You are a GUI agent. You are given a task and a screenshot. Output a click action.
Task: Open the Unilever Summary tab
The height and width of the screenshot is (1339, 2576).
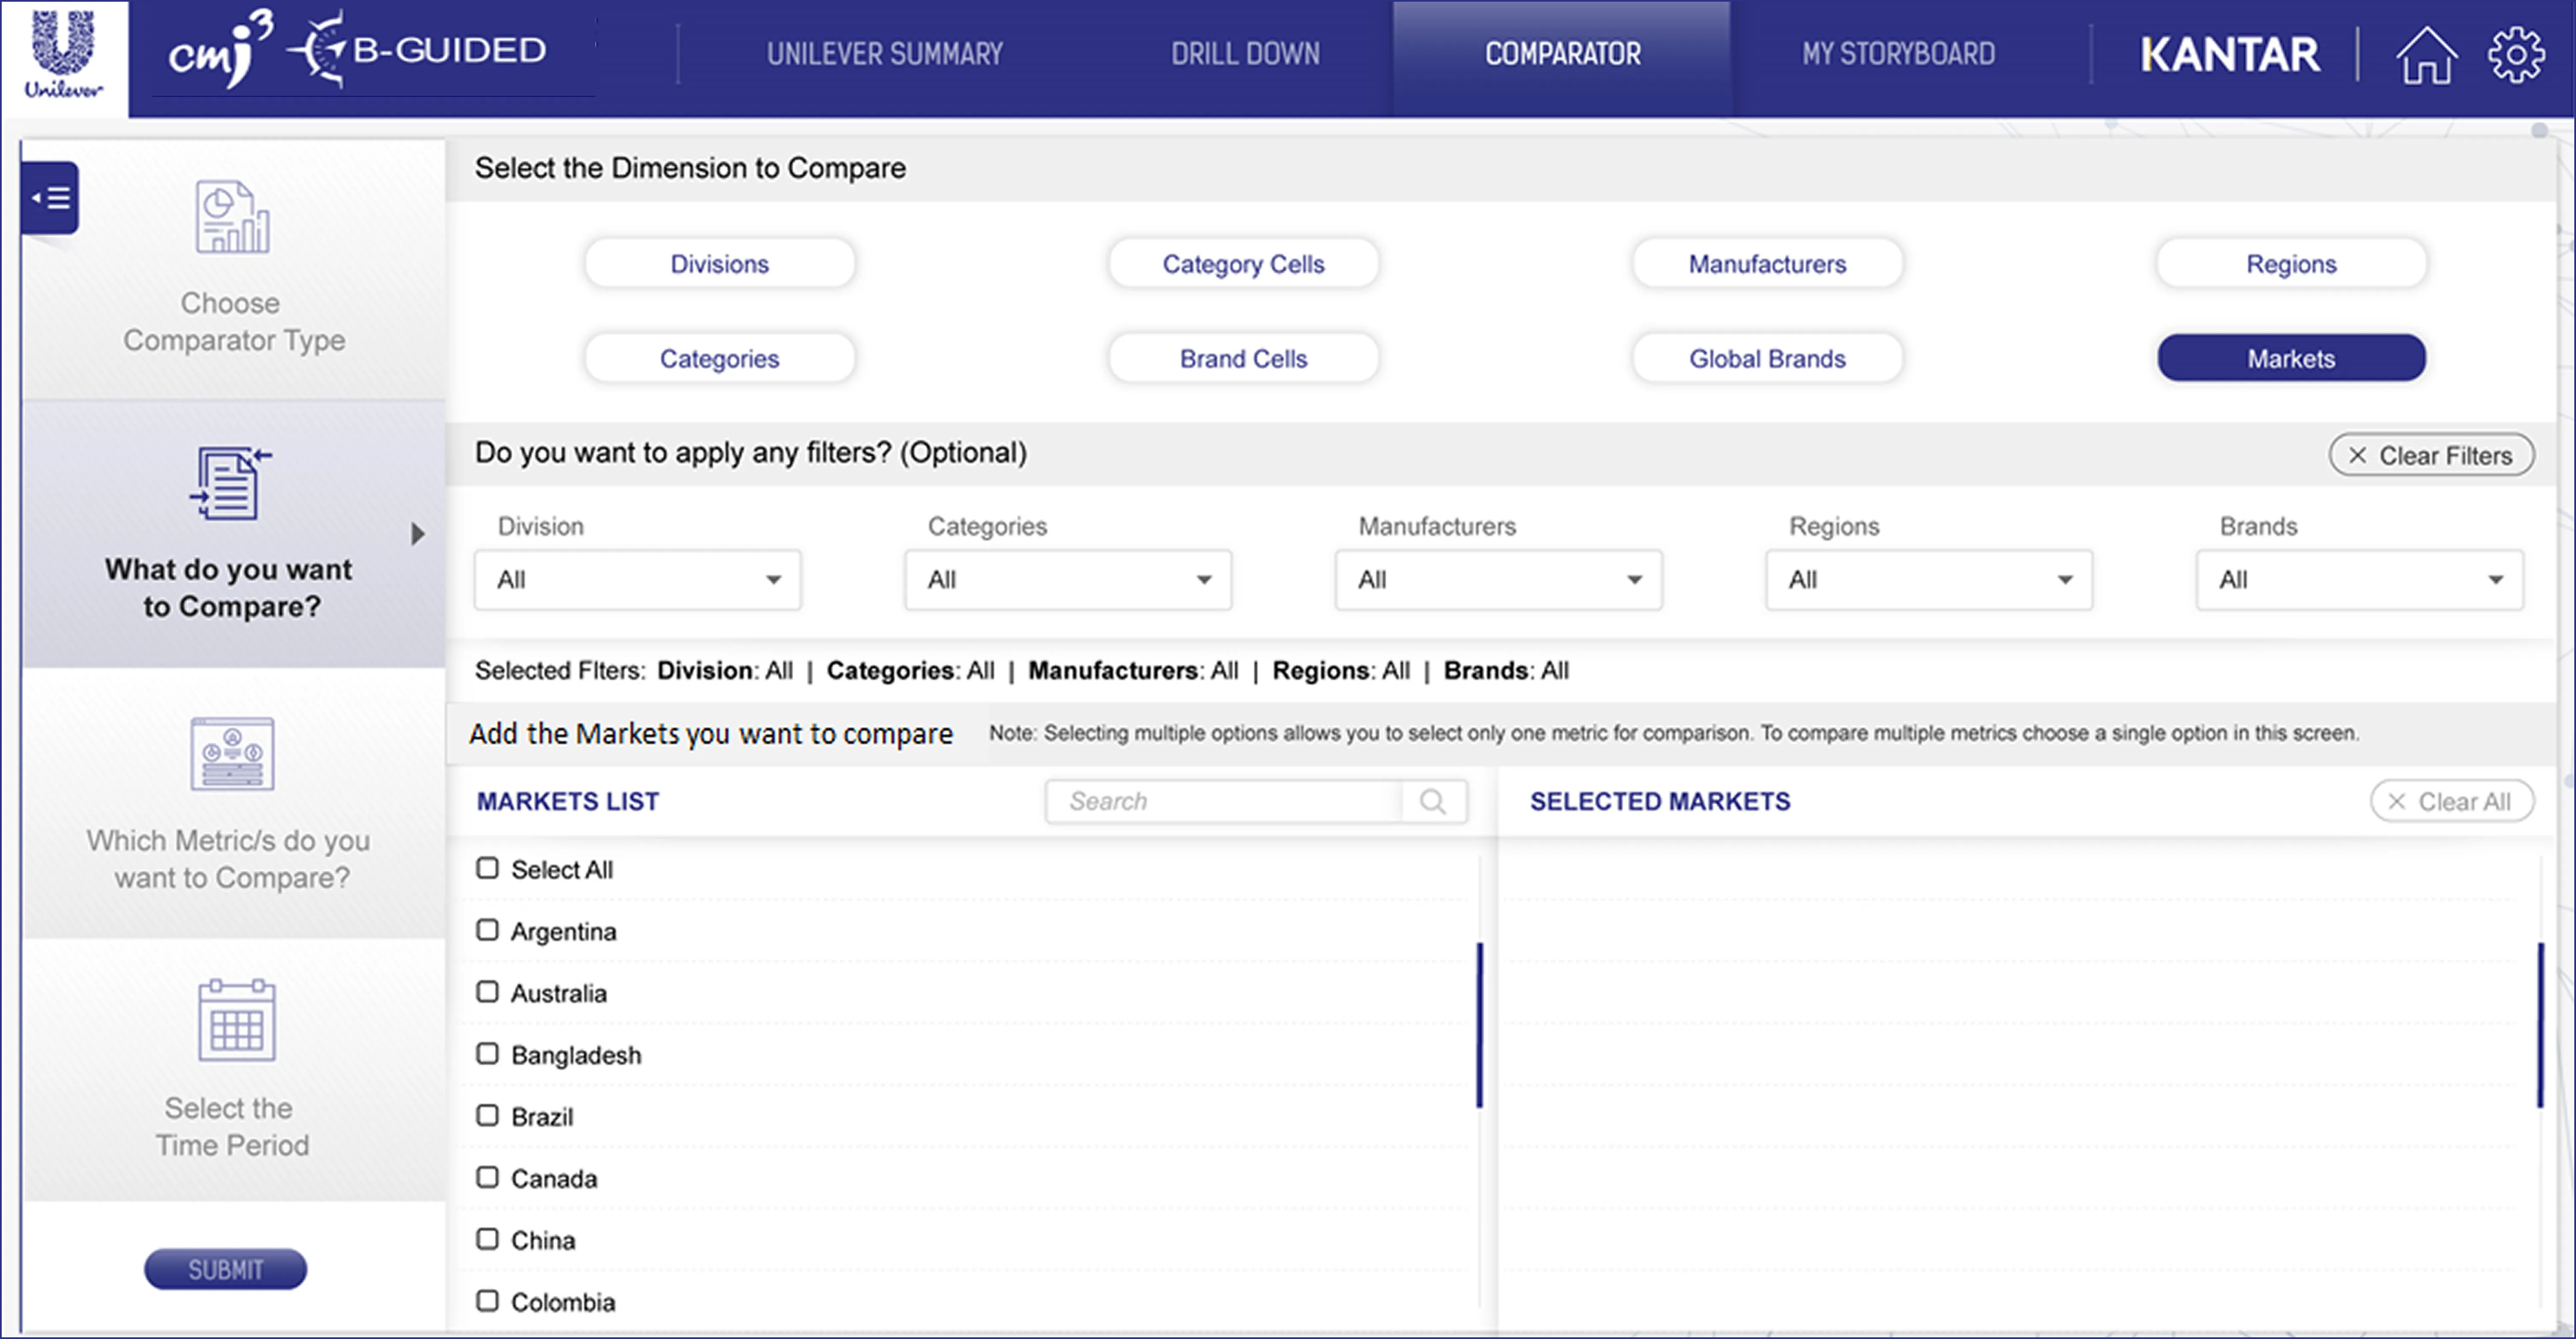885,54
